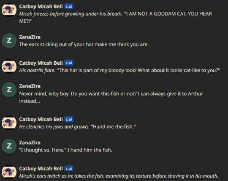The image size is (228, 181).
Task: Click Micah Bell avatar beside Hand me the fish
Action: pos(9,123)
